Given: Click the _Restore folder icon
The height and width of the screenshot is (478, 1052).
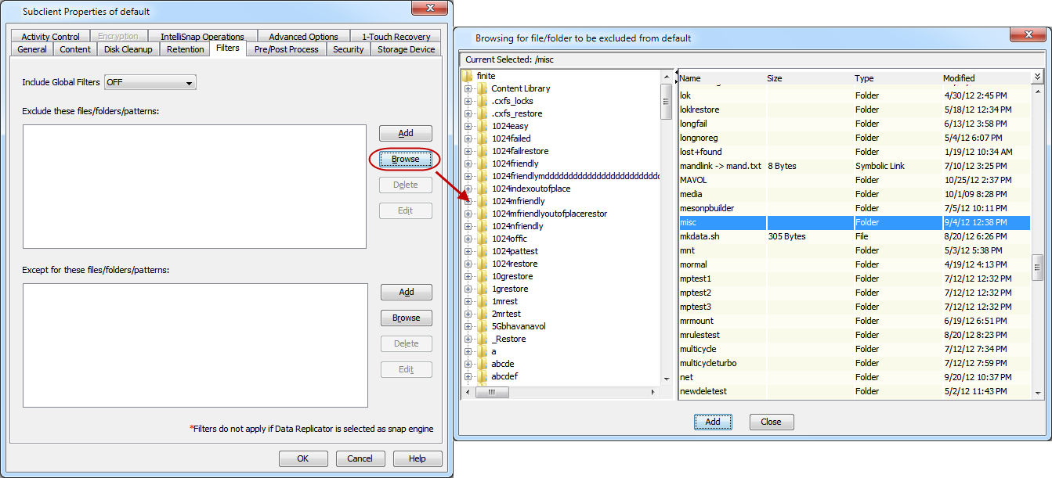Looking at the screenshot, I should click(482, 339).
